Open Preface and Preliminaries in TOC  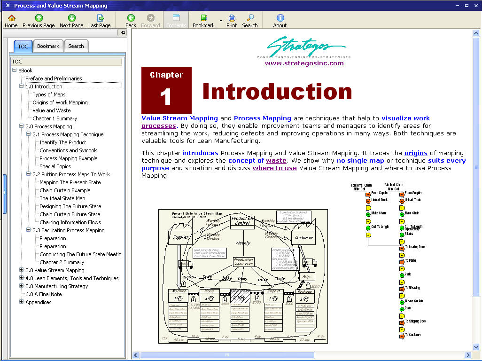(54, 78)
